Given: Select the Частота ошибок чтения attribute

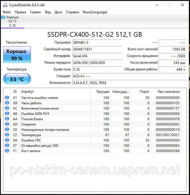Looking at the screenshot, I should click(x=39, y=98).
